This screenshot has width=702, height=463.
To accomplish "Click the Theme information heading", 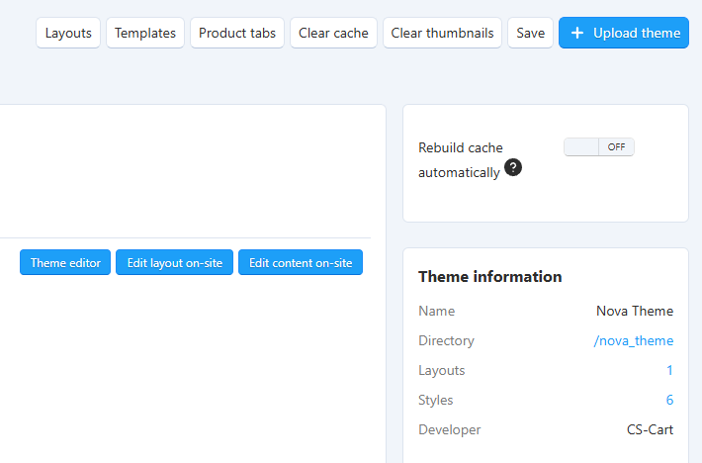I will click(489, 277).
